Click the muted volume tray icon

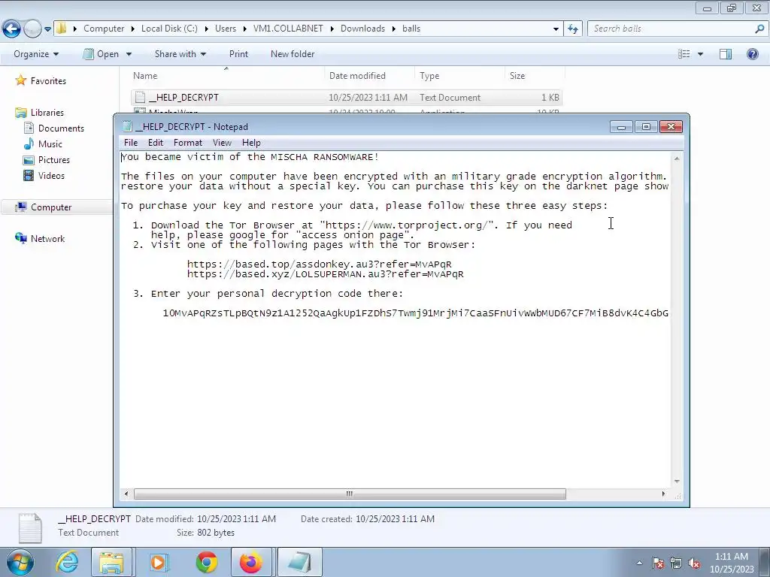(x=694, y=563)
